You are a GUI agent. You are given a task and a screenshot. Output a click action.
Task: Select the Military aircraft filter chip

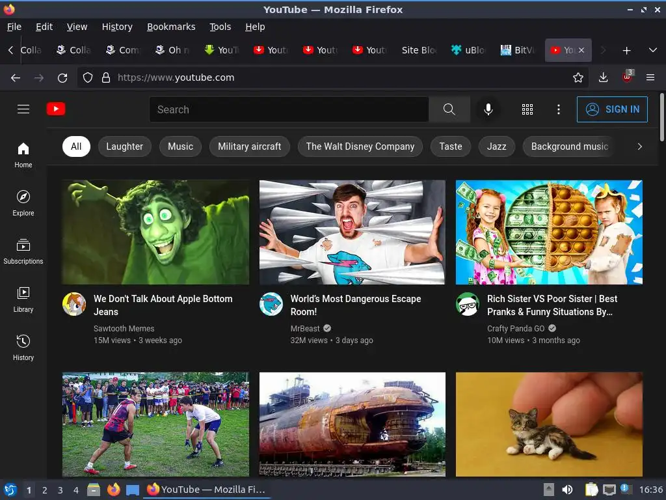[x=249, y=146]
